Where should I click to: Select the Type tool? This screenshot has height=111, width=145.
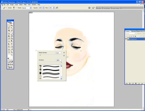(x=12, y=44)
